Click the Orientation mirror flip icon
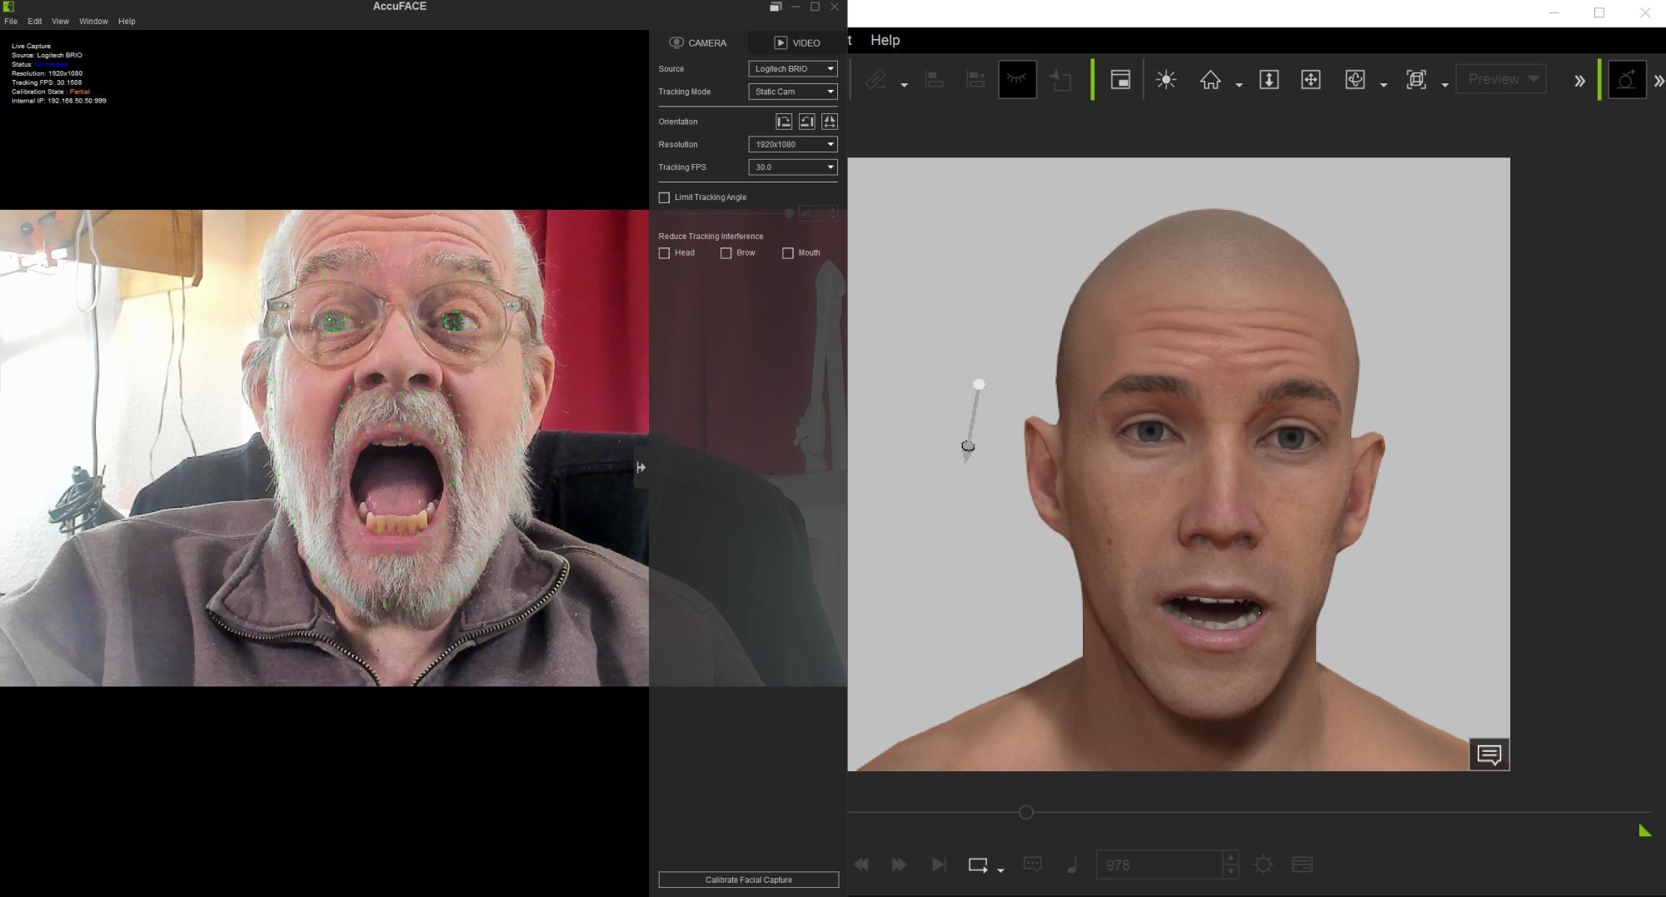The height and width of the screenshot is (897, 1666). click(x=829, y=122)
